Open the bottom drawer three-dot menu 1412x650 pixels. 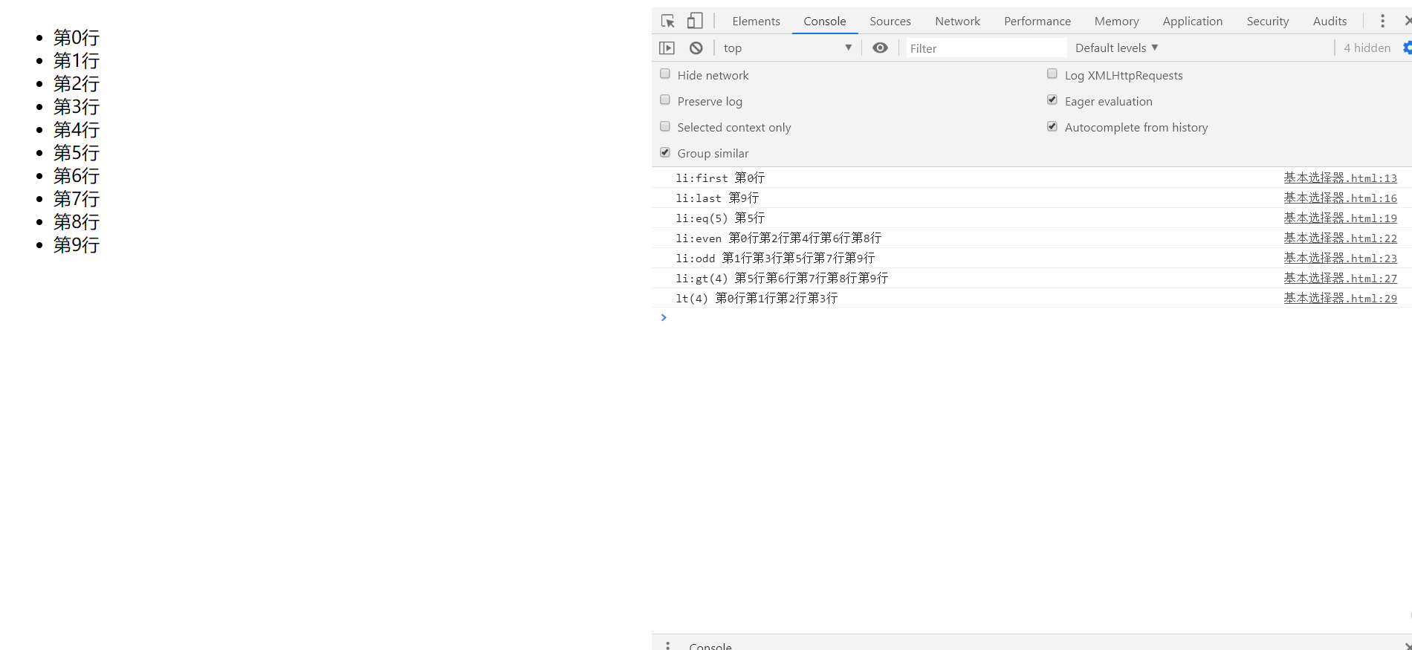click(x=667, y=646)
